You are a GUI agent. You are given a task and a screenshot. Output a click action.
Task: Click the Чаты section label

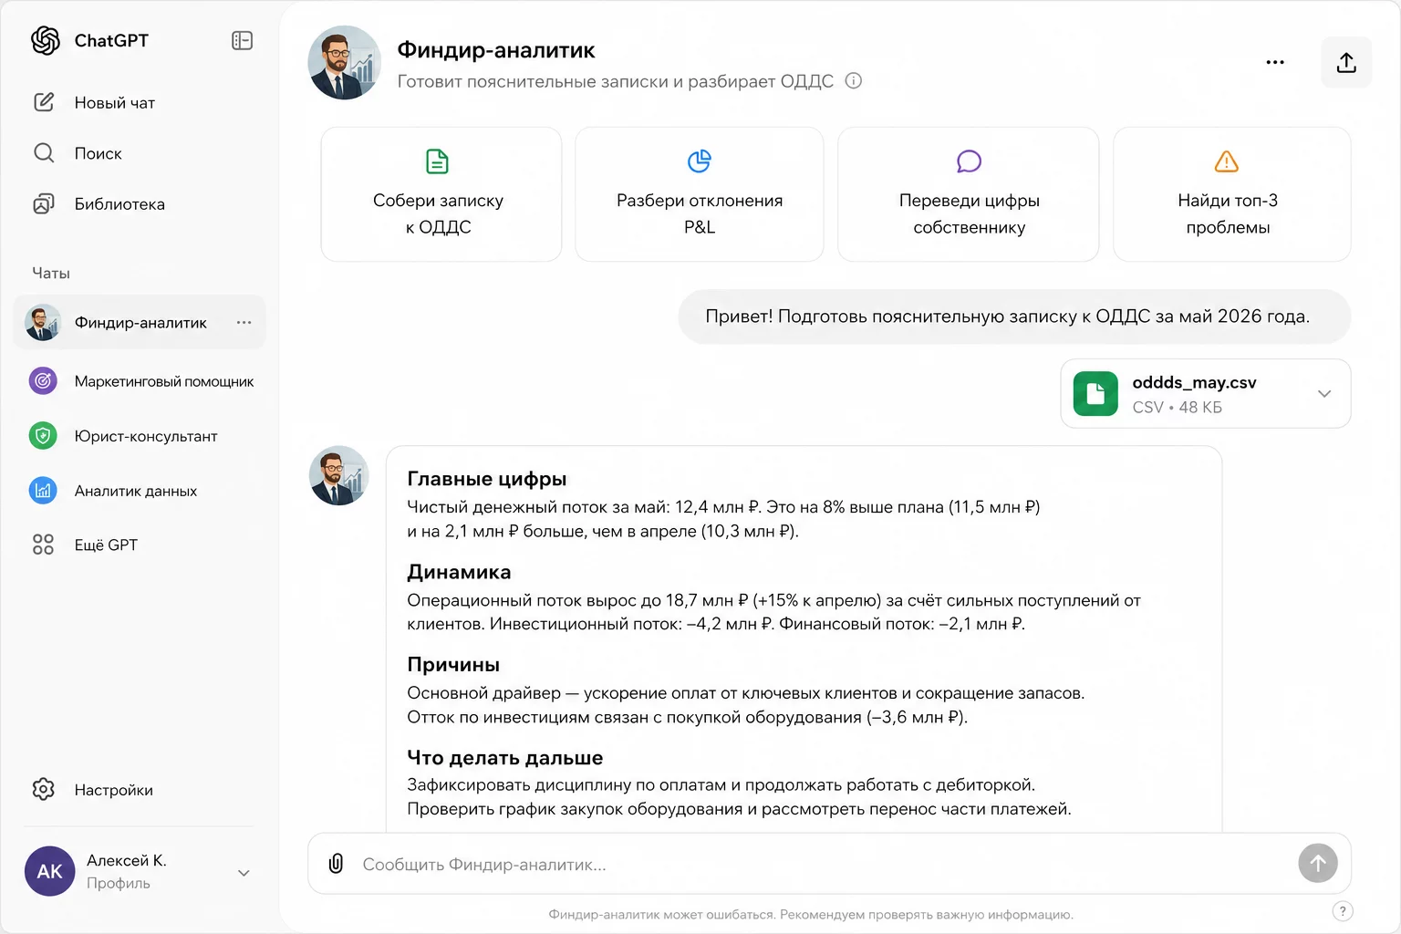51,273
